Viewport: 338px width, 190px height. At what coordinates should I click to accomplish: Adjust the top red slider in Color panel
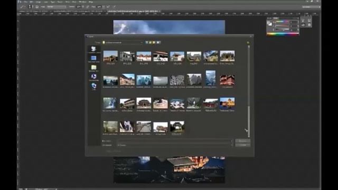click(x=282, y=22)
